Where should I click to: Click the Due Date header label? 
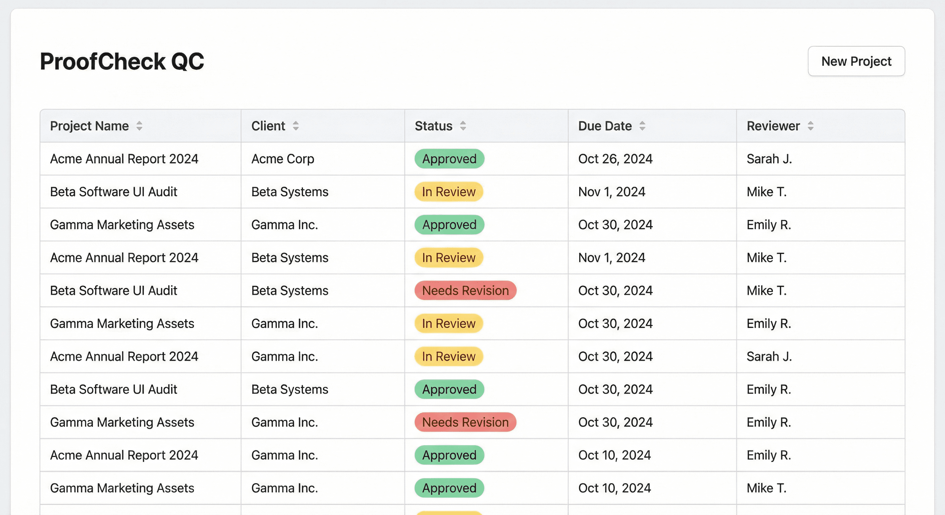[605, 126]
